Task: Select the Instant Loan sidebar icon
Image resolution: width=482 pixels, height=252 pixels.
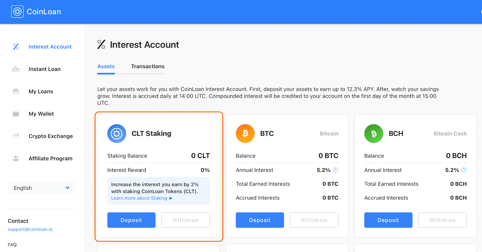Action: (16, 69)
